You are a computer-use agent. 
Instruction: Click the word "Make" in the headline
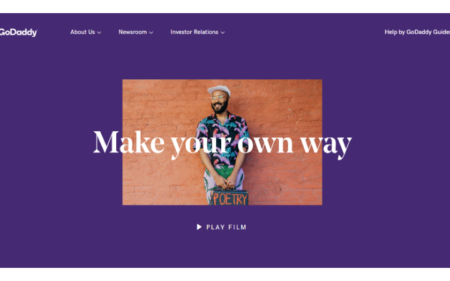tap(129, 142)
